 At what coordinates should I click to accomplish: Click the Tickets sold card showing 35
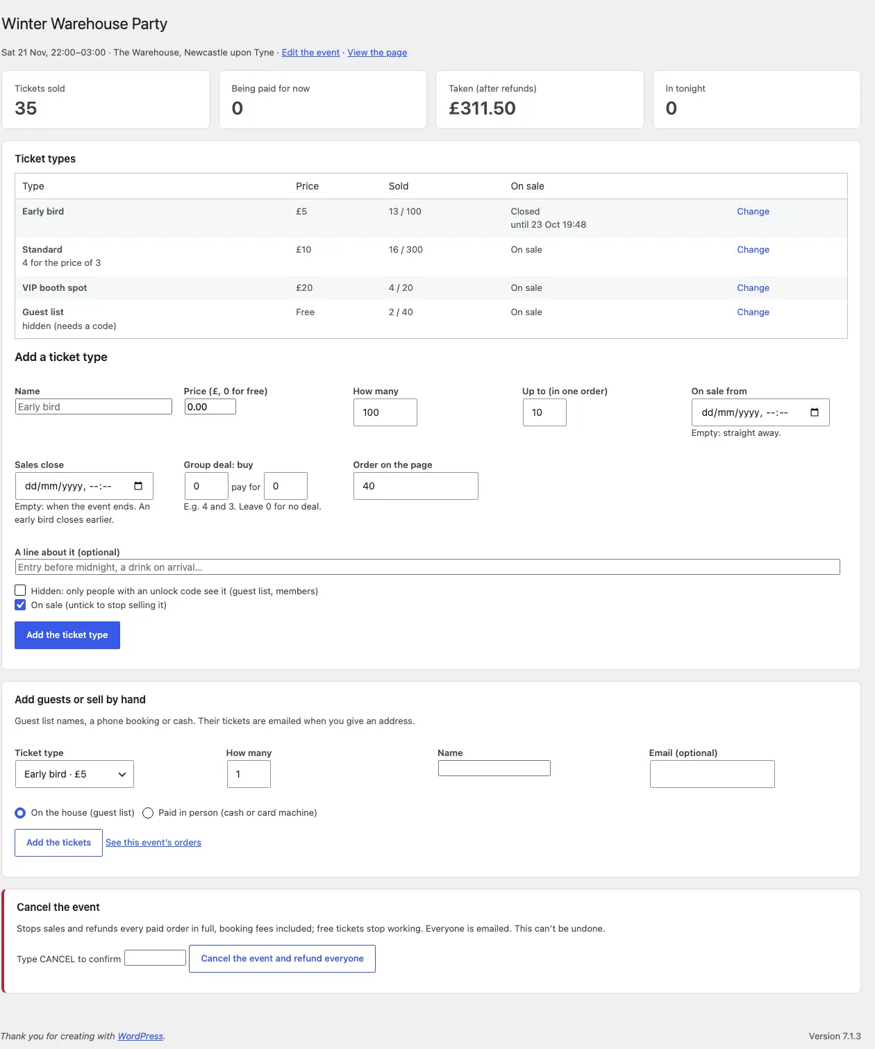click(x=106, y=99)
